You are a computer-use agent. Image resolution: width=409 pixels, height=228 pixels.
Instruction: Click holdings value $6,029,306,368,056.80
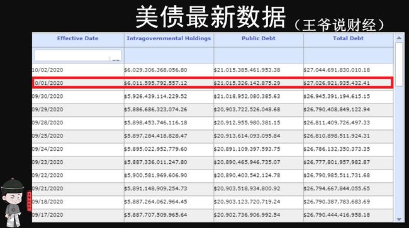[x=155, y=70]
